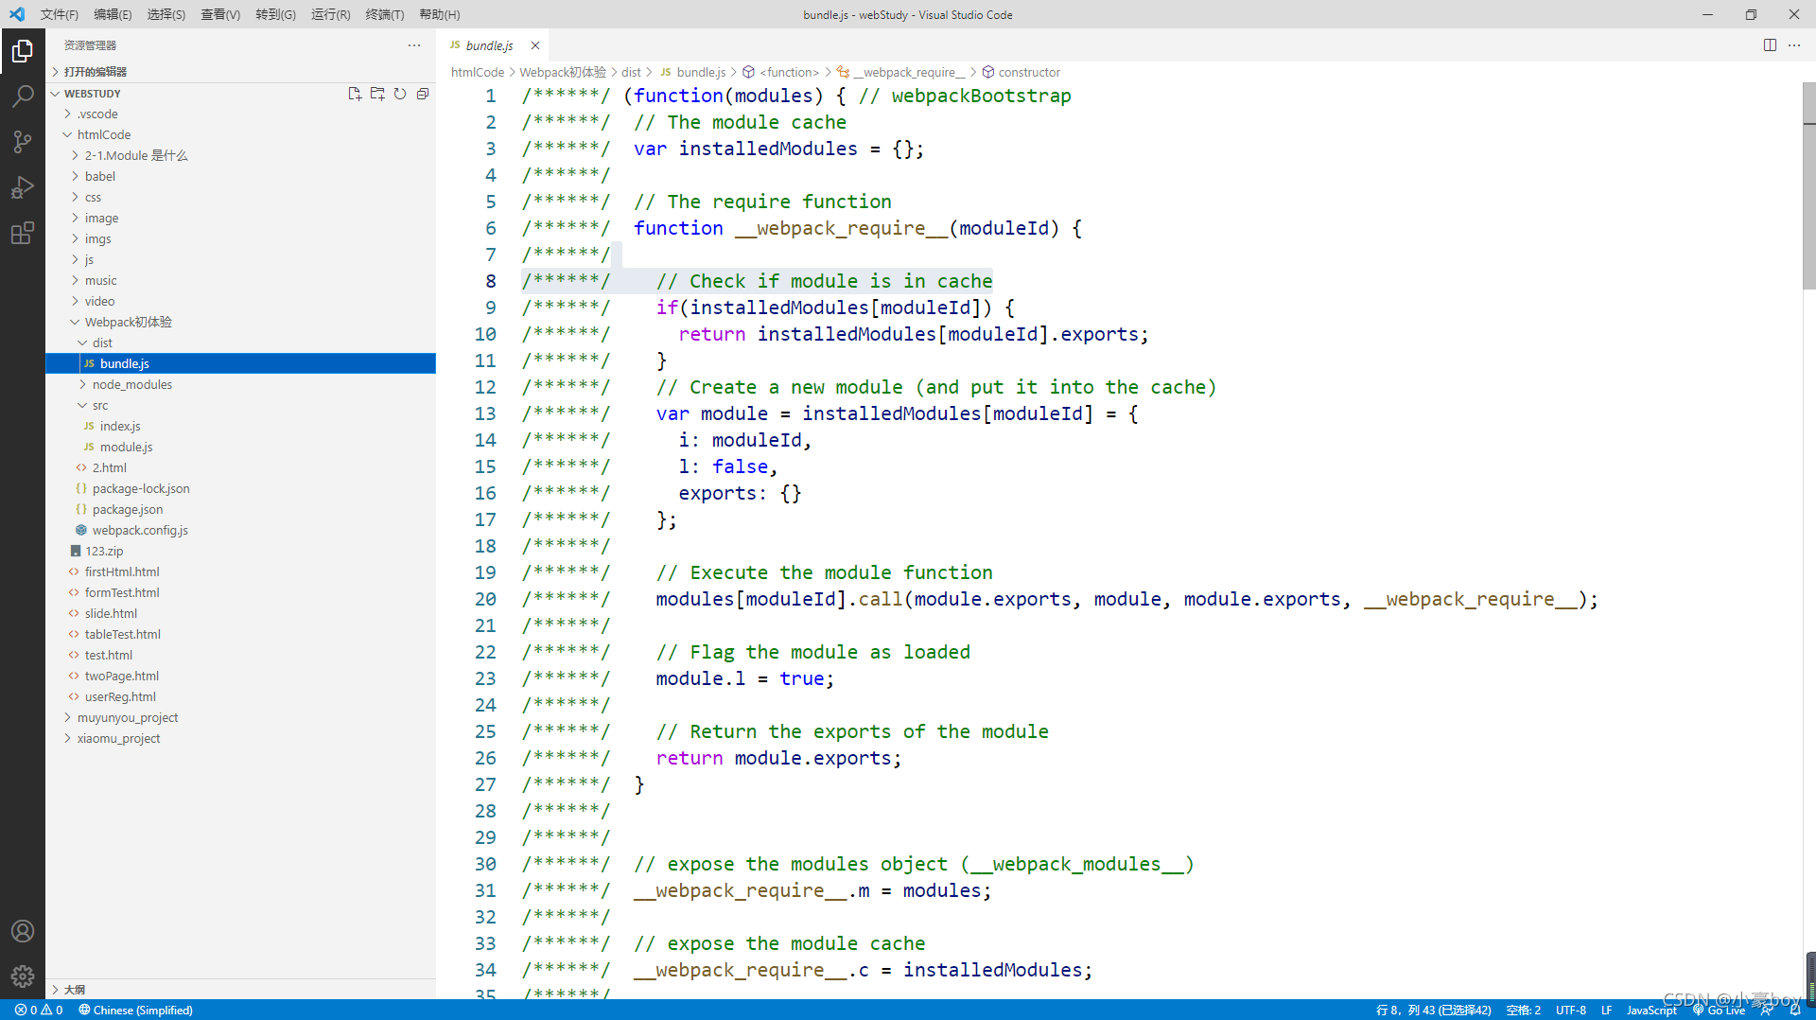Toggle notifications via the bell icon
This screenshot has height=1020, width=1816.
pos(1796,1010)
